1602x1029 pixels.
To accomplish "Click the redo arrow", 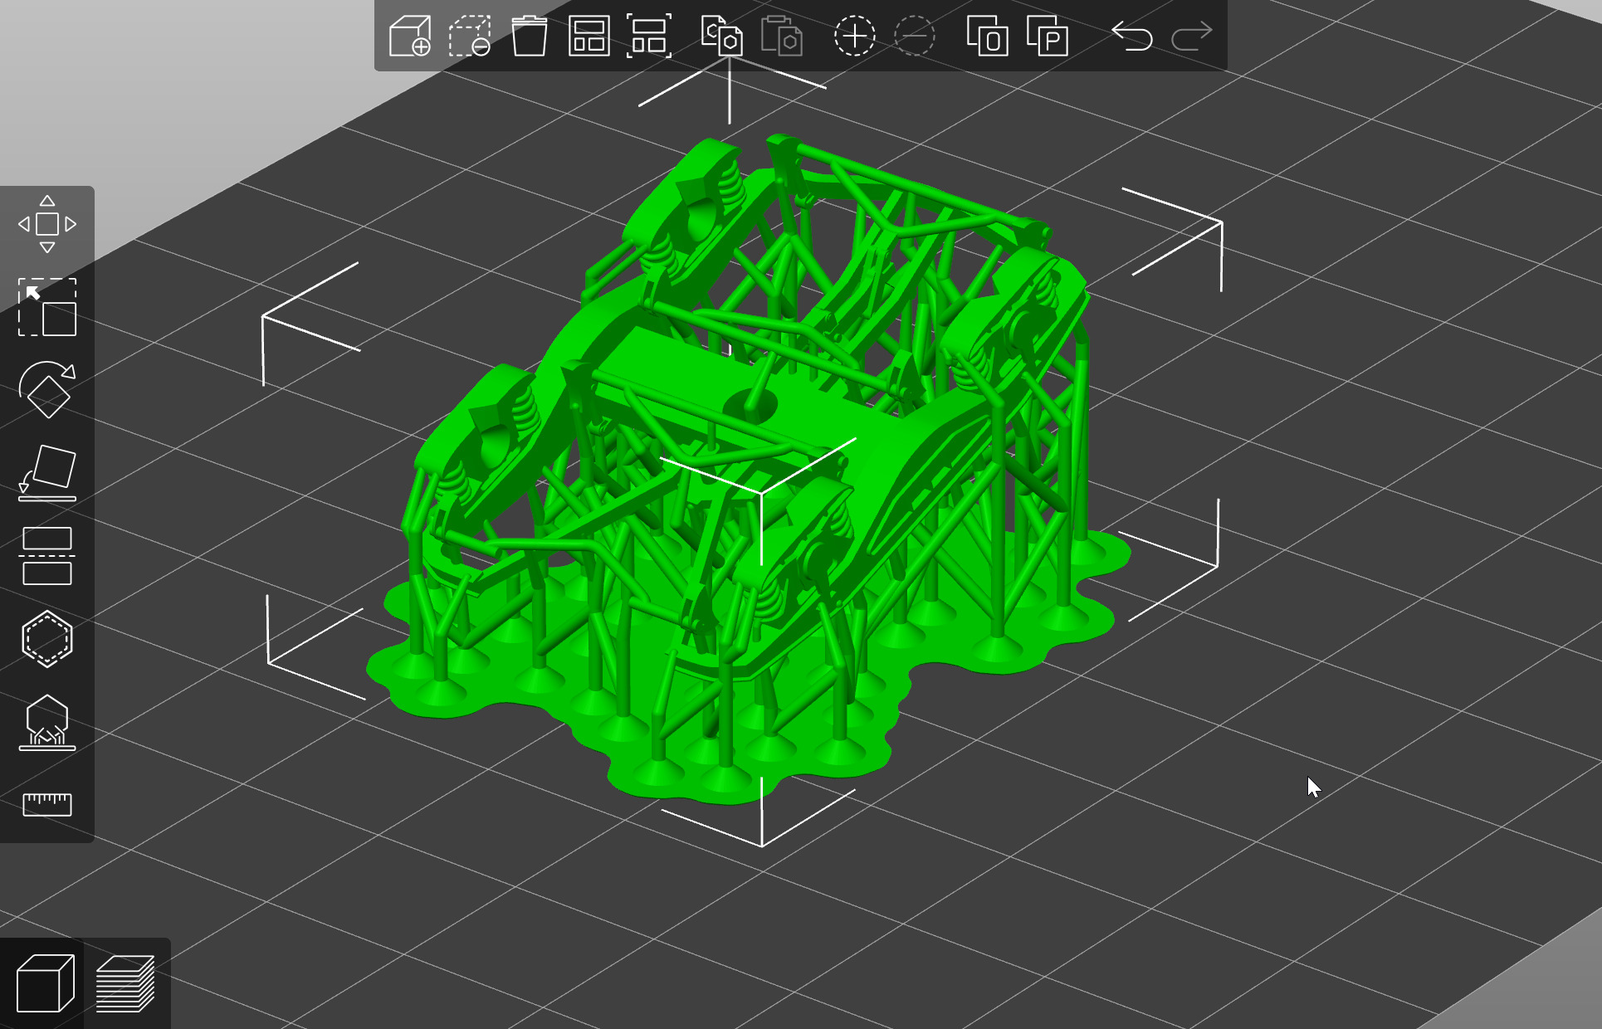I will [1192, 37].
